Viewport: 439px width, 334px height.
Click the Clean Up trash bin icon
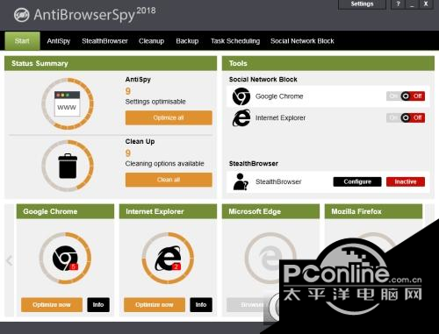68,166
